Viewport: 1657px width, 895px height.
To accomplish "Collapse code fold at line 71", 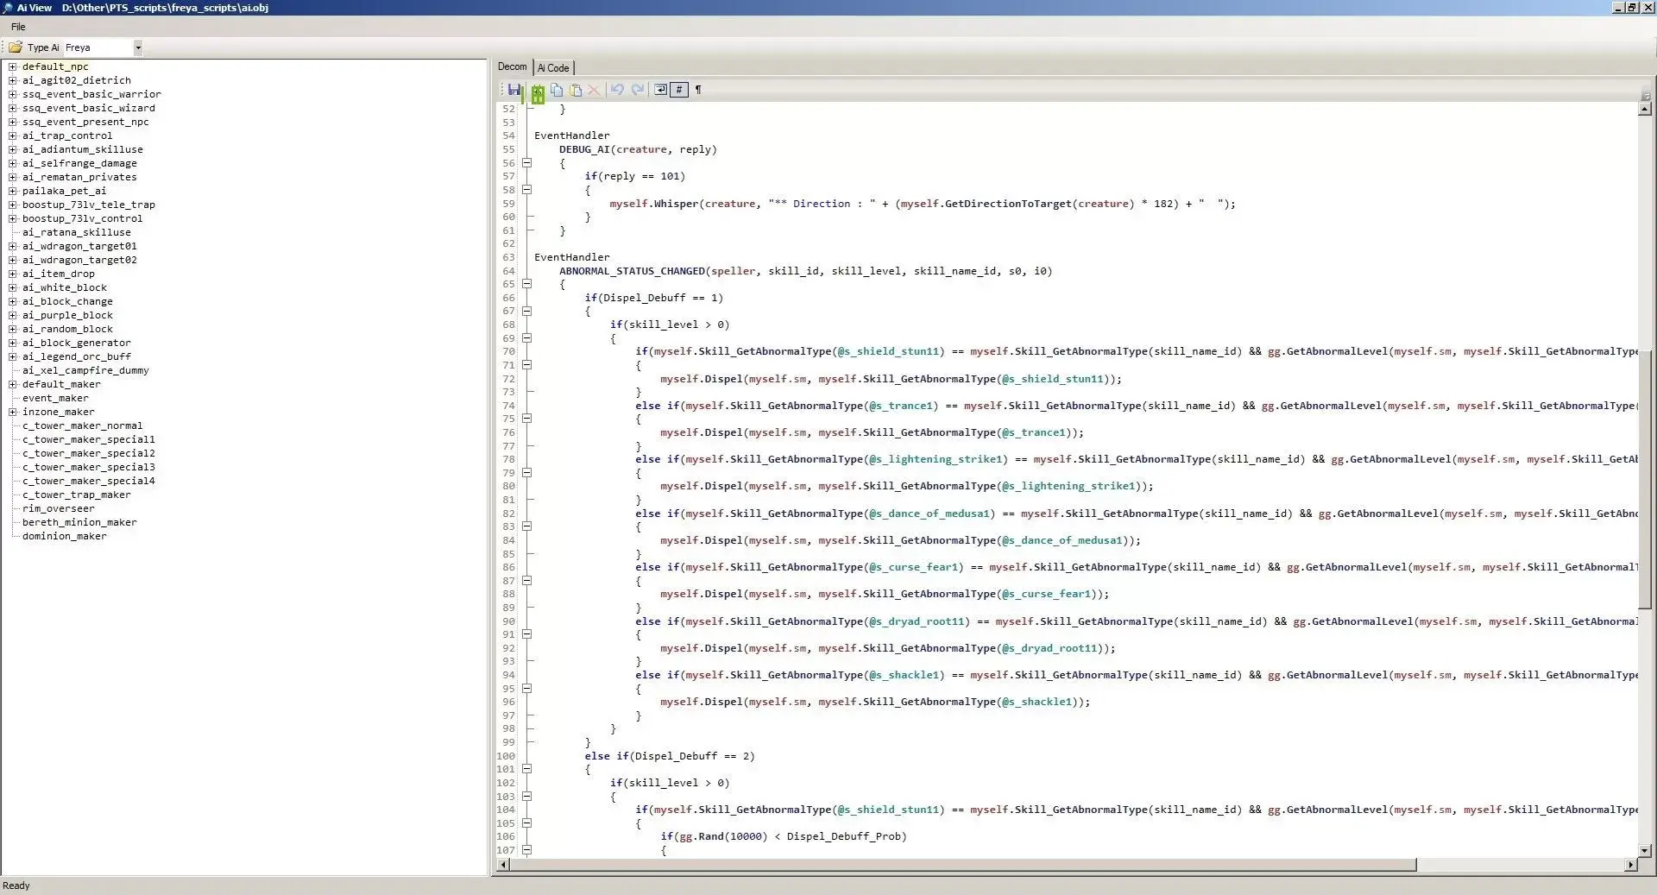I will [x=526, y=365].
